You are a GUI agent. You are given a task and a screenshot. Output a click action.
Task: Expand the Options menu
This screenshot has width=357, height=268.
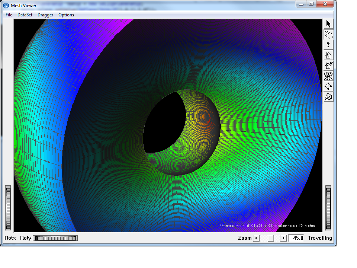click(x=66, y=15)
